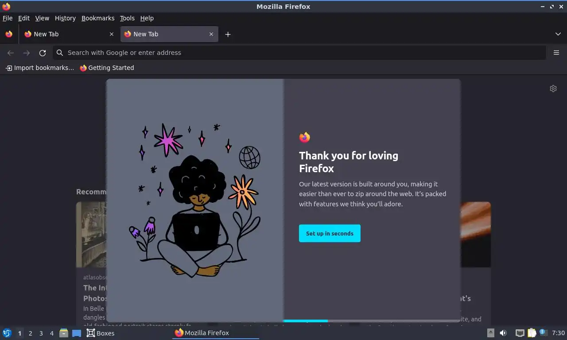Screen dimensions: 567x340
Task: Open the Help menu
Action: tap(147, 18)
